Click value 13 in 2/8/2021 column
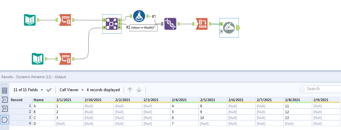Viewport: 341px width, 130px height. click(x=298, y=118)
